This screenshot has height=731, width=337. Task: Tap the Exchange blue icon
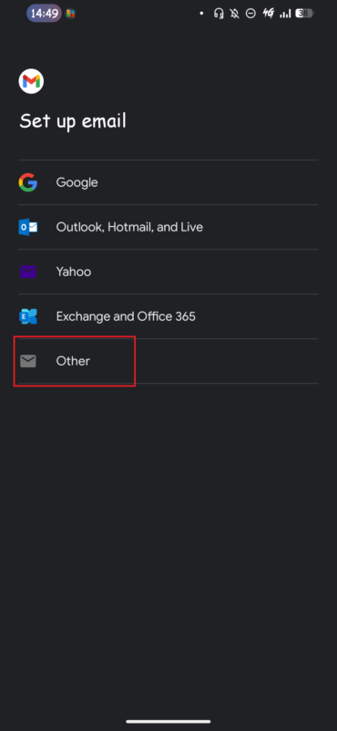point(28,316)
